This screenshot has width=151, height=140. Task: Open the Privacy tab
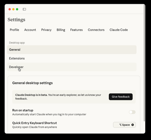pos(46,30)
